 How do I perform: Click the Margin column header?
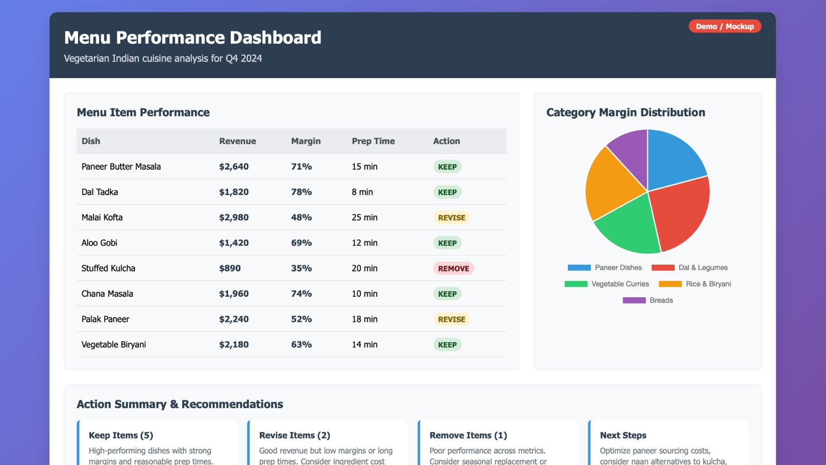306,141
